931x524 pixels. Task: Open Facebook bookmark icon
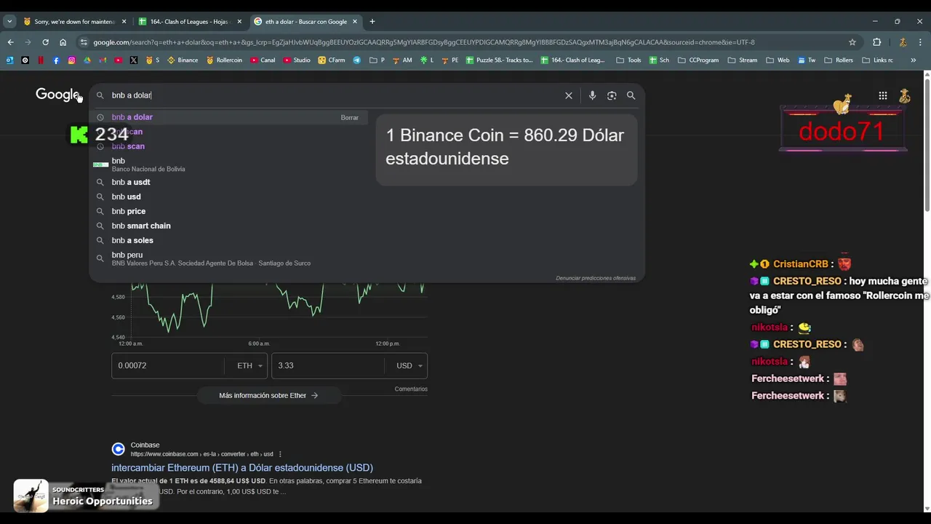point(56,60)
